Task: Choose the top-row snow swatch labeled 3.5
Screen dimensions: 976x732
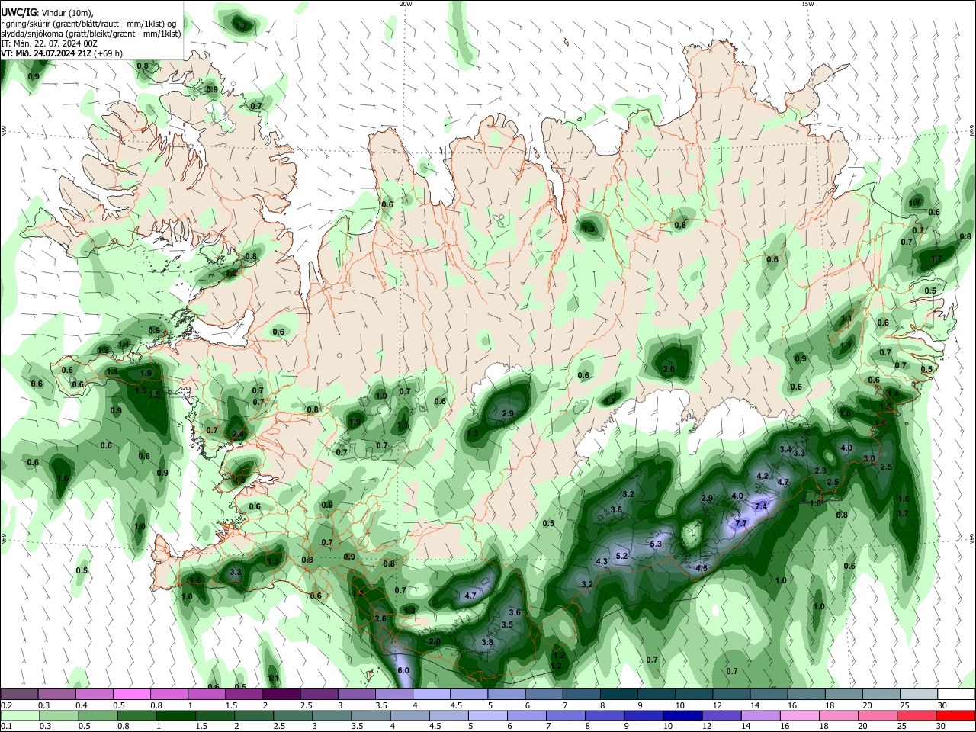Action: (x=393, y=694)
